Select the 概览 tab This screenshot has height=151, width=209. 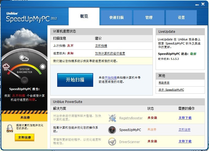click(84, 16)
